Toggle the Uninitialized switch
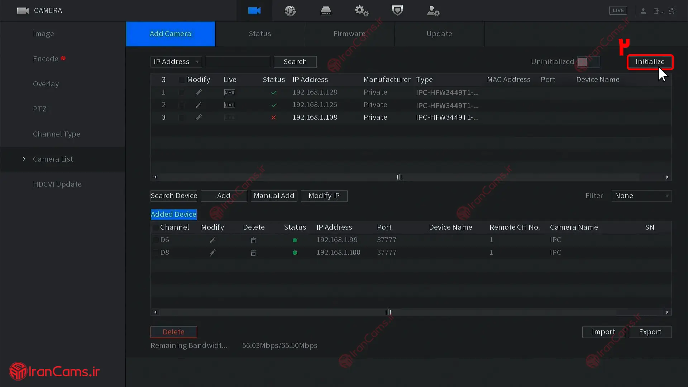Image resolution: width=688 pixels, height=387 pixels. click(588, 62)
